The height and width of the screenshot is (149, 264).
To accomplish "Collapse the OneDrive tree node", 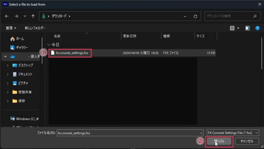I will 5,57.
